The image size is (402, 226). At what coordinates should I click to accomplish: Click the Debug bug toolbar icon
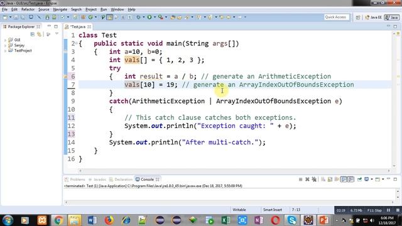point(138,17)
